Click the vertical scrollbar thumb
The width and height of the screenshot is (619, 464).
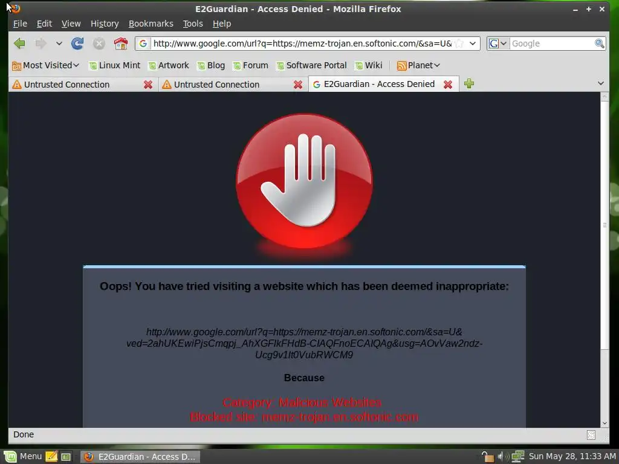(x=604, y=225)
